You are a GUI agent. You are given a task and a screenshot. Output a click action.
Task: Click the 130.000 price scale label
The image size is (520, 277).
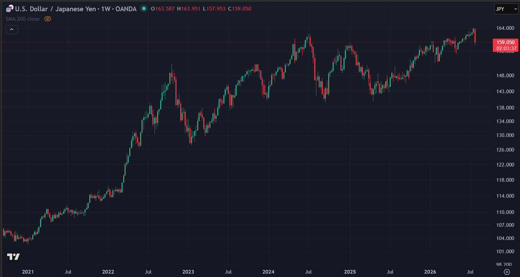[505, 135]
